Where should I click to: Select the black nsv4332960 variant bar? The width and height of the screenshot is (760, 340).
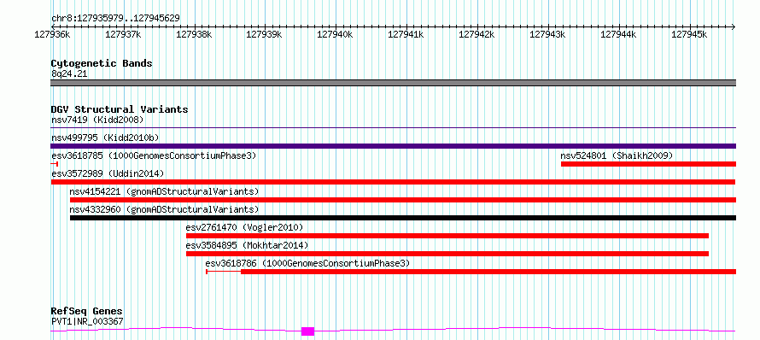403,218
